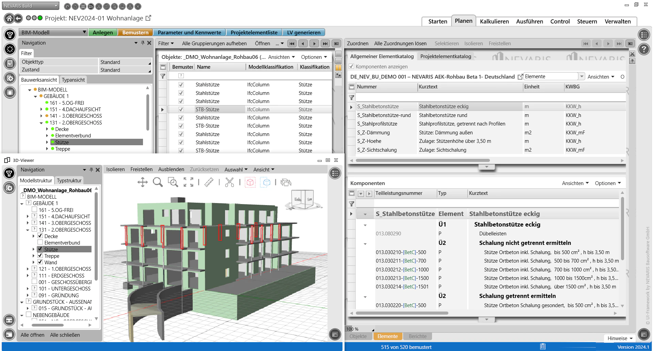Viewport: 653px width, 351px height.
Task: Enable the Elementverbund checkbox in Modellstruktur
Action: (40, 243)
